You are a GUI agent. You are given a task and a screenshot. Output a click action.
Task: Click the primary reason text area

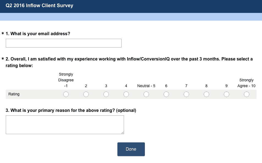(x=65, y=125)
